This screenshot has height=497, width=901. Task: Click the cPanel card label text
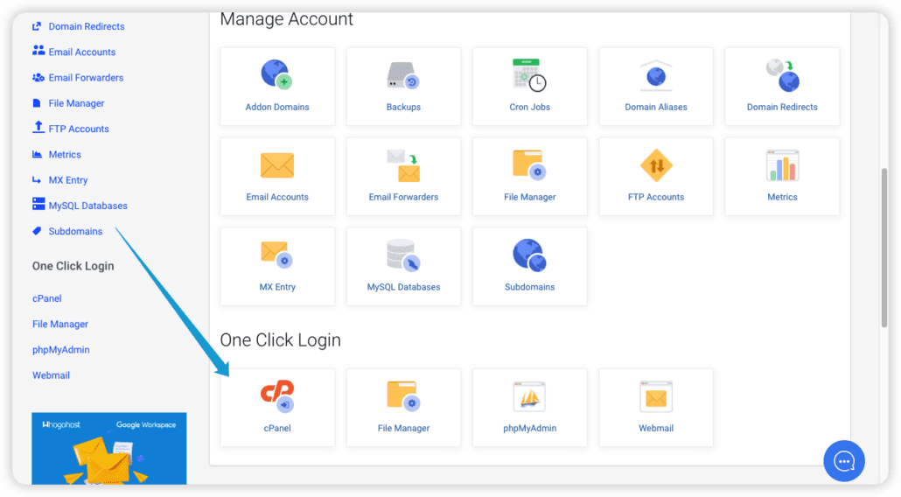tap(277, 428)
